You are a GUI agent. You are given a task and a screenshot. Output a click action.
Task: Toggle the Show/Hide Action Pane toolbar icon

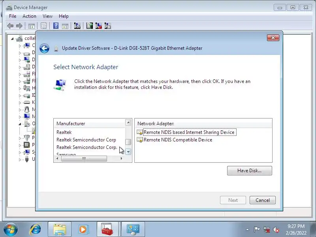coord(65,26)
